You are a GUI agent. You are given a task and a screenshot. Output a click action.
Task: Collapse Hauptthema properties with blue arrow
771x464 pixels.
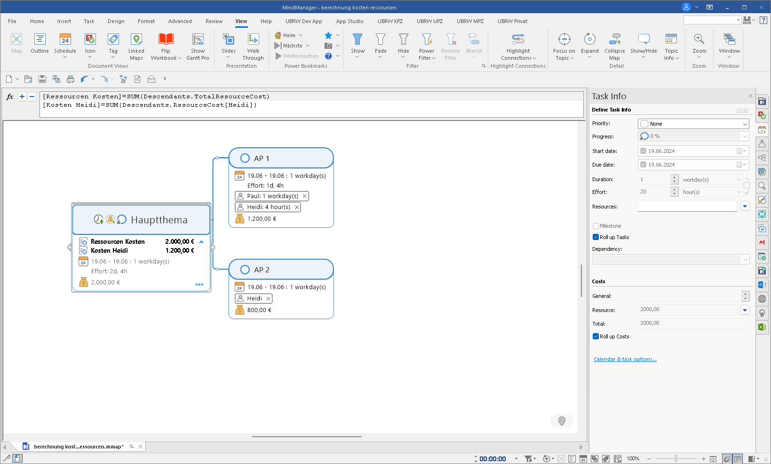click(x=201, y=241)
